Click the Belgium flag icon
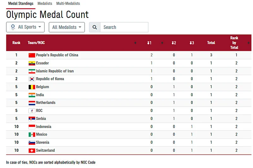 pyautogui.click(x=32, y=87)
